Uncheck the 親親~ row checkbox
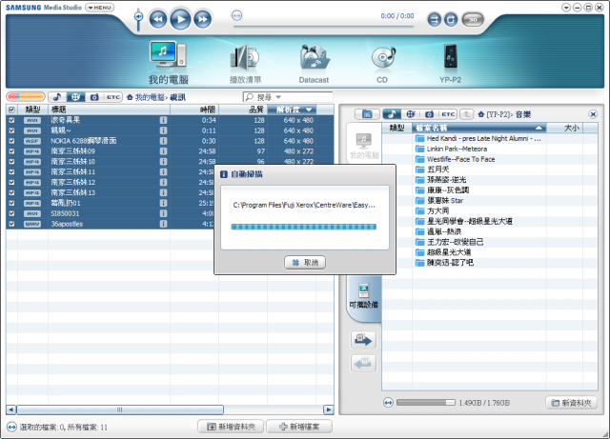The width and height of the screenshot is (610, 439). click(11, 130)
